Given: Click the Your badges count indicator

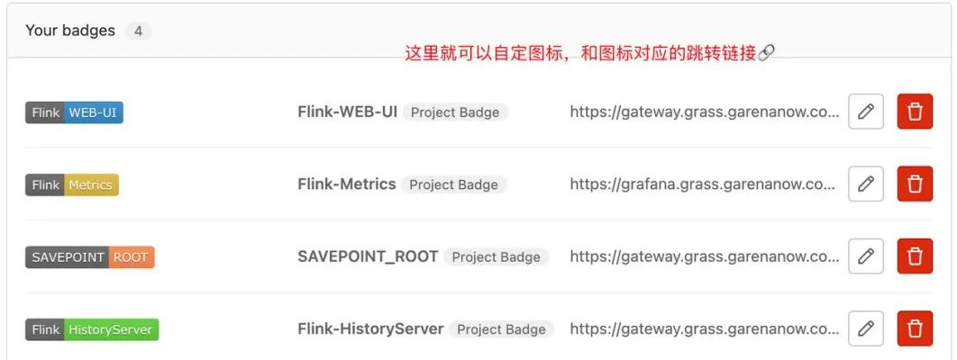Looking at the screenshot, I should [x=138, y=31].
